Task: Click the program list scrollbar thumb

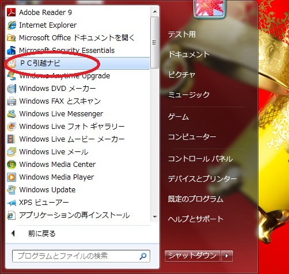Action: pos(155,43)
